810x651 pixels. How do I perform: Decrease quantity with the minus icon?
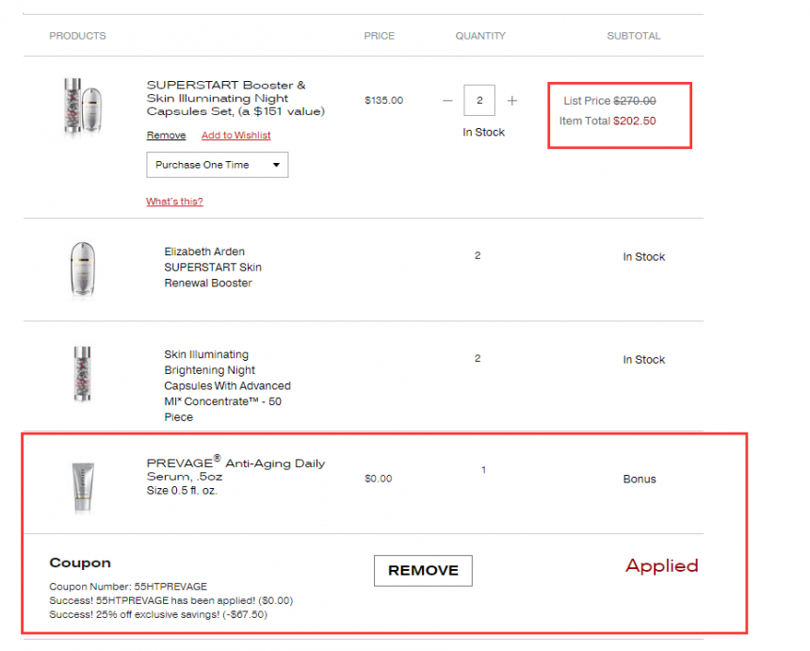click(447, 100)
